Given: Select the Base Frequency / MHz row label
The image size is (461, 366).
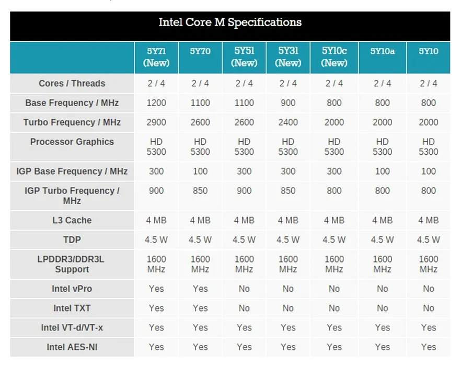Looking at the screenshot, I should pyautogui.click(x=72, y=103).
